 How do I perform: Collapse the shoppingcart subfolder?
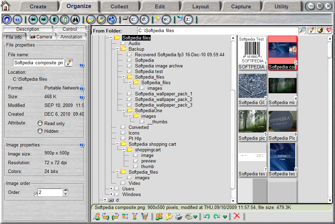(123, 150)
